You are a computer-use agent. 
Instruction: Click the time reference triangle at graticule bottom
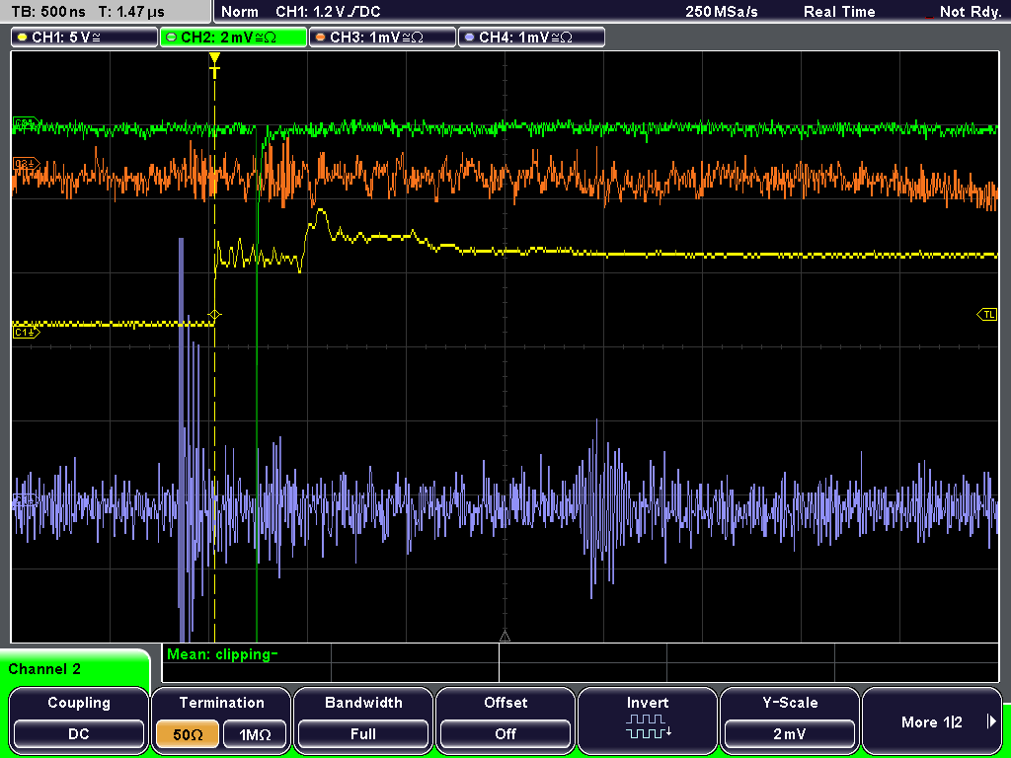tap(505, 637)
